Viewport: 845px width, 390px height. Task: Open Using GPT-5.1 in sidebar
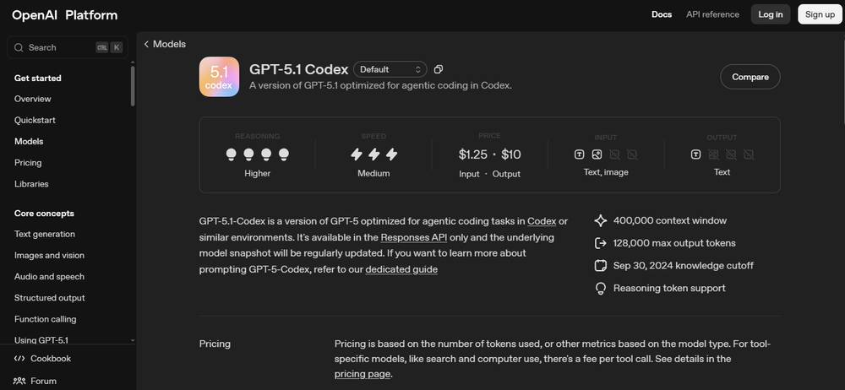point(41,340)
